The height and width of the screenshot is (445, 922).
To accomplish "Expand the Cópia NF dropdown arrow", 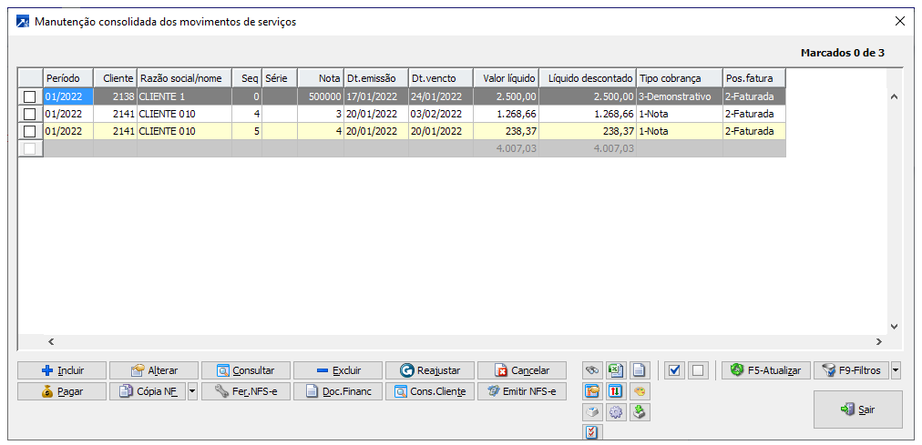I will click(191, 391).
